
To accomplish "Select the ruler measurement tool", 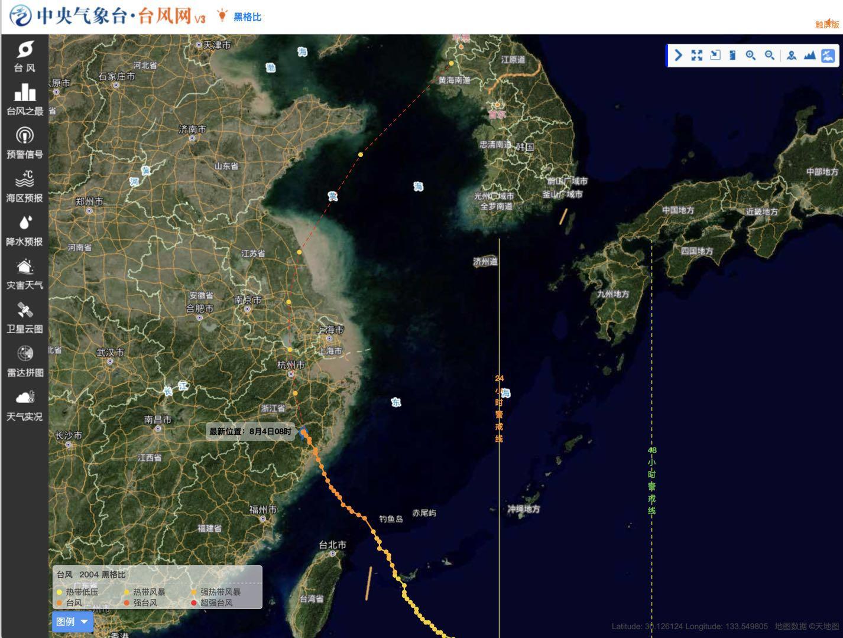I will [732, 56].
